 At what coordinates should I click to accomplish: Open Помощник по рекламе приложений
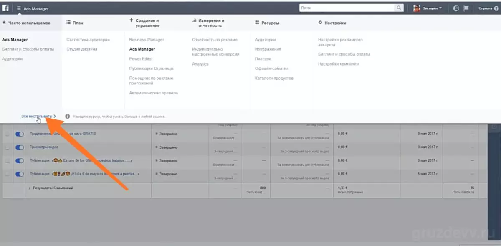pyautogui.click(x=151, y=81)
